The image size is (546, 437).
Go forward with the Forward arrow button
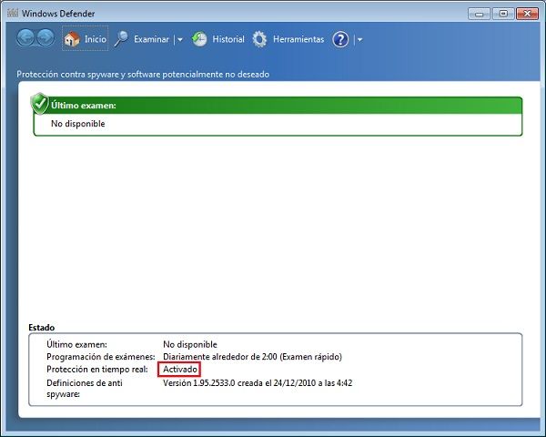point(45,38)
